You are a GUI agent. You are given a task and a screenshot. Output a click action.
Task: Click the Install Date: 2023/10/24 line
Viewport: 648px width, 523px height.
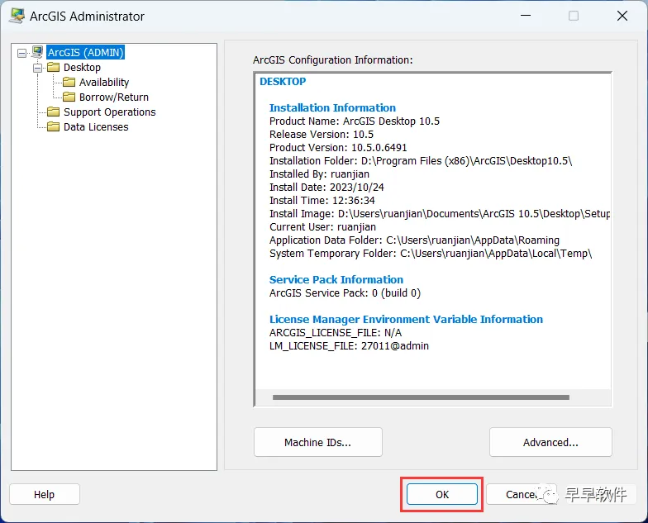326,187
